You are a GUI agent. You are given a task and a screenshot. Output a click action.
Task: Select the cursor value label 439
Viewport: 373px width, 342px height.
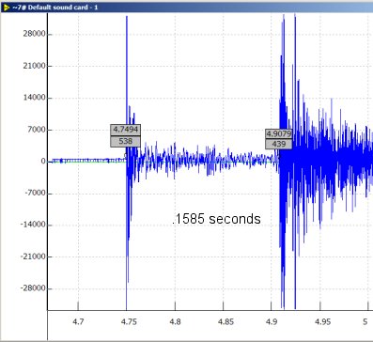pyautogui.click(x=279, y=144)
